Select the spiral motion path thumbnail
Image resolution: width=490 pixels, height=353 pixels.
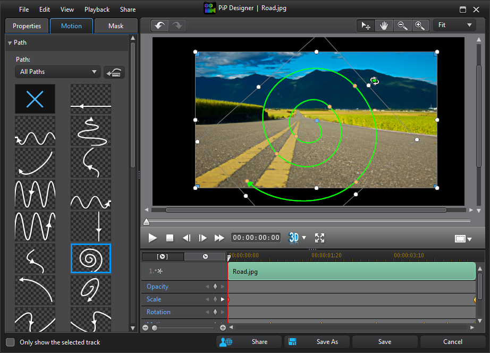90,257
